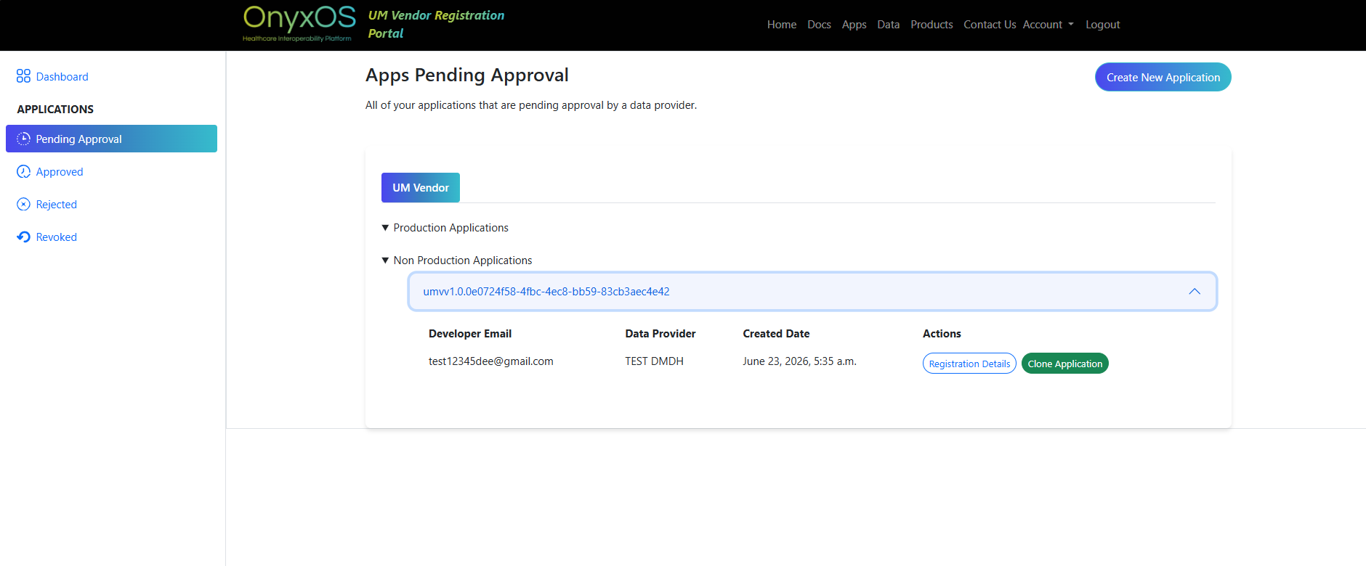This screenshot has width=1366, height=566.
Task: Select Pending Approval sidebar item
Action: (x=111, y=139)
